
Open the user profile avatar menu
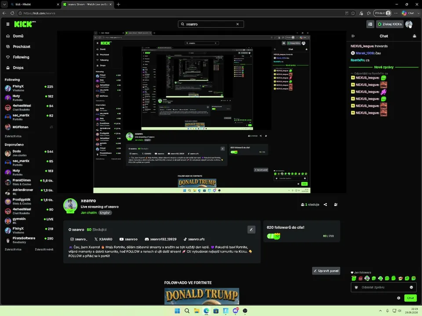408,24
